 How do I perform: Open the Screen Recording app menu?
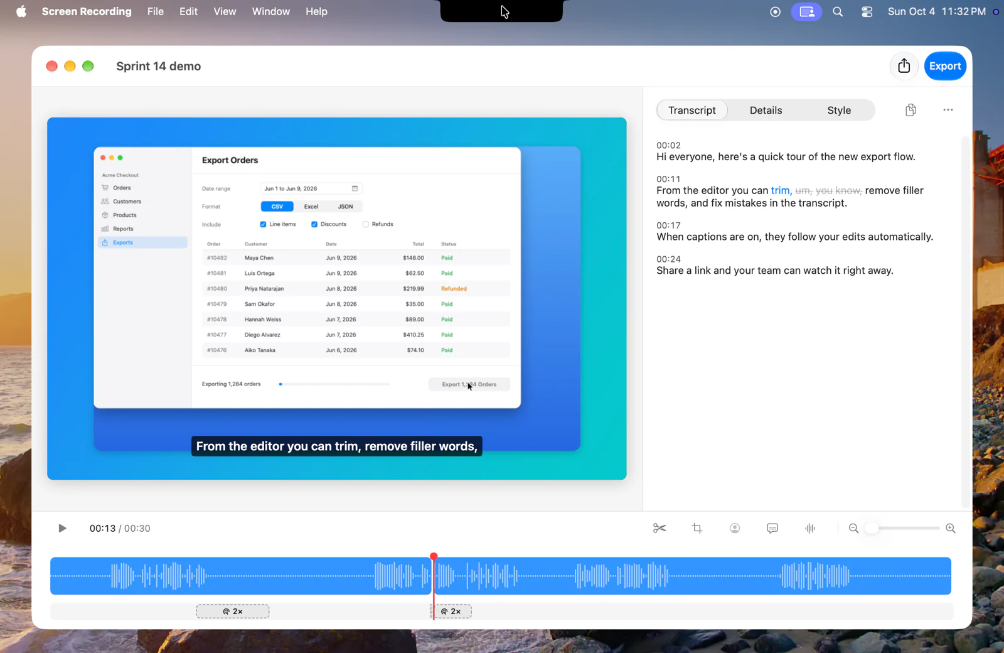(x=87, y=11)
